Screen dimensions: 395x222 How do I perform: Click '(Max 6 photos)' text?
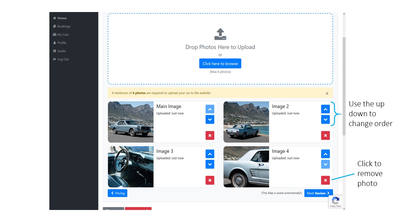220,72
